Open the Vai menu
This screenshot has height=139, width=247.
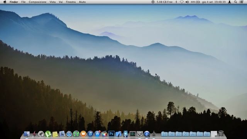[x=61, y=2]
